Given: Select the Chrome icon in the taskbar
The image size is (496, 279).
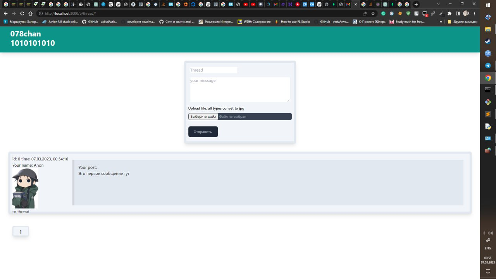Looking at the screenshot, I should coord(488,77).
